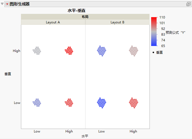This screenshot has width=192, height=139.
Task: Select the gray point cluster in Layout A Low-High
Action: coord(37,51)
